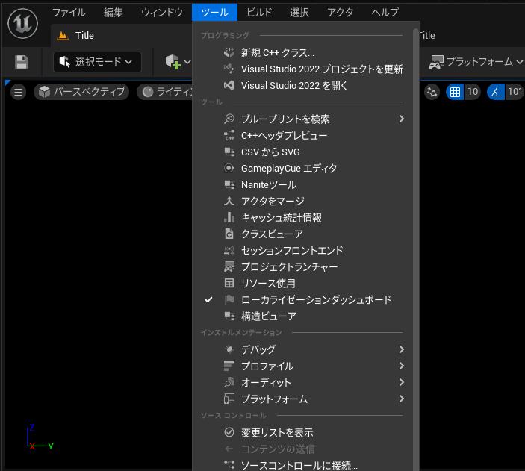Click rotation snap value 10°
The width and height of the screenshot is (525, 471).
(515, 92)
